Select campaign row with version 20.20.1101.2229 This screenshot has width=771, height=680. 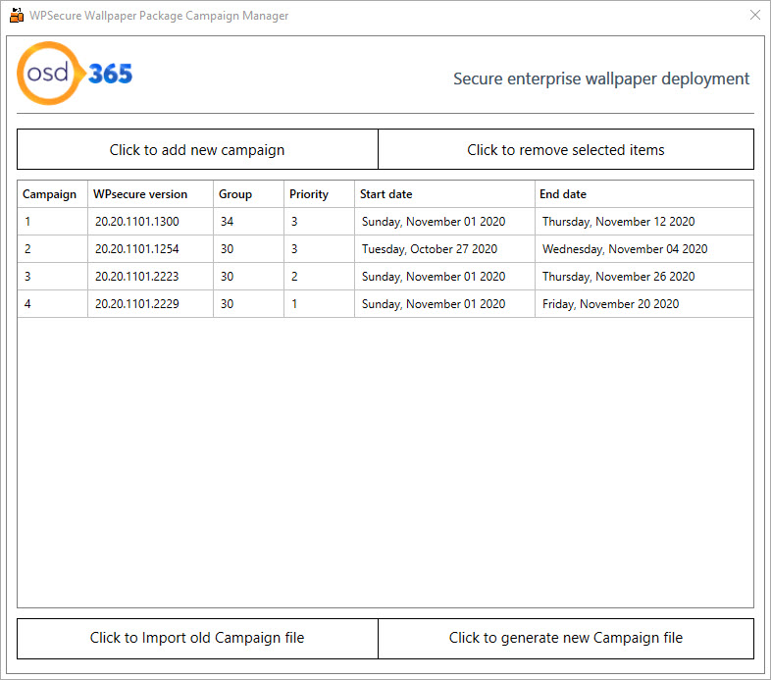[x=385, y=304]
